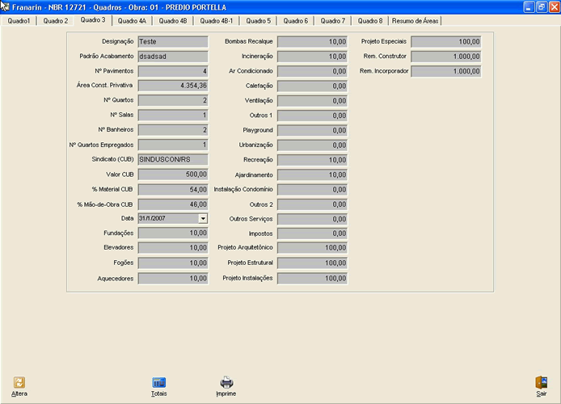This screenshot has width=561, height=404.
Task: Click the Imprime printer icon
Action: coord(226,382)
